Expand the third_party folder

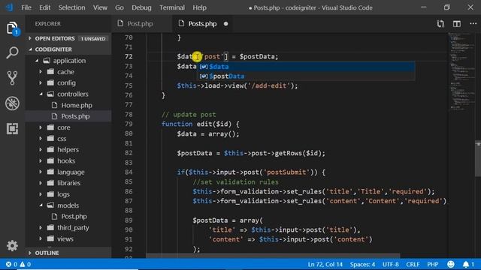[x=68, y=227]
